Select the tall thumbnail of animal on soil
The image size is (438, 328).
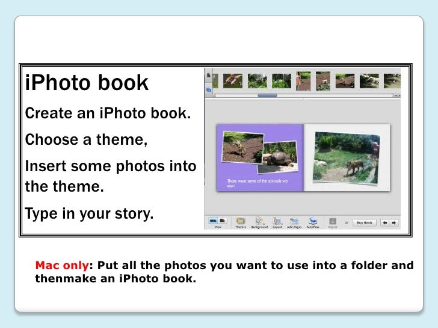pos(323,81)
